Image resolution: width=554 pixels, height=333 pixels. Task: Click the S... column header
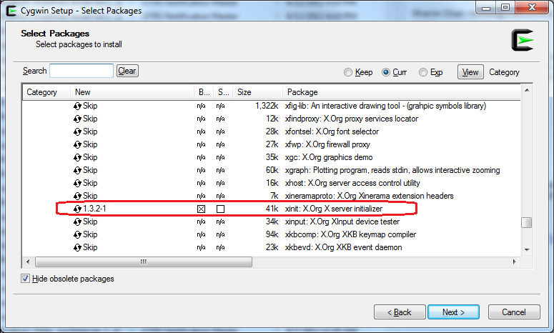223,92
